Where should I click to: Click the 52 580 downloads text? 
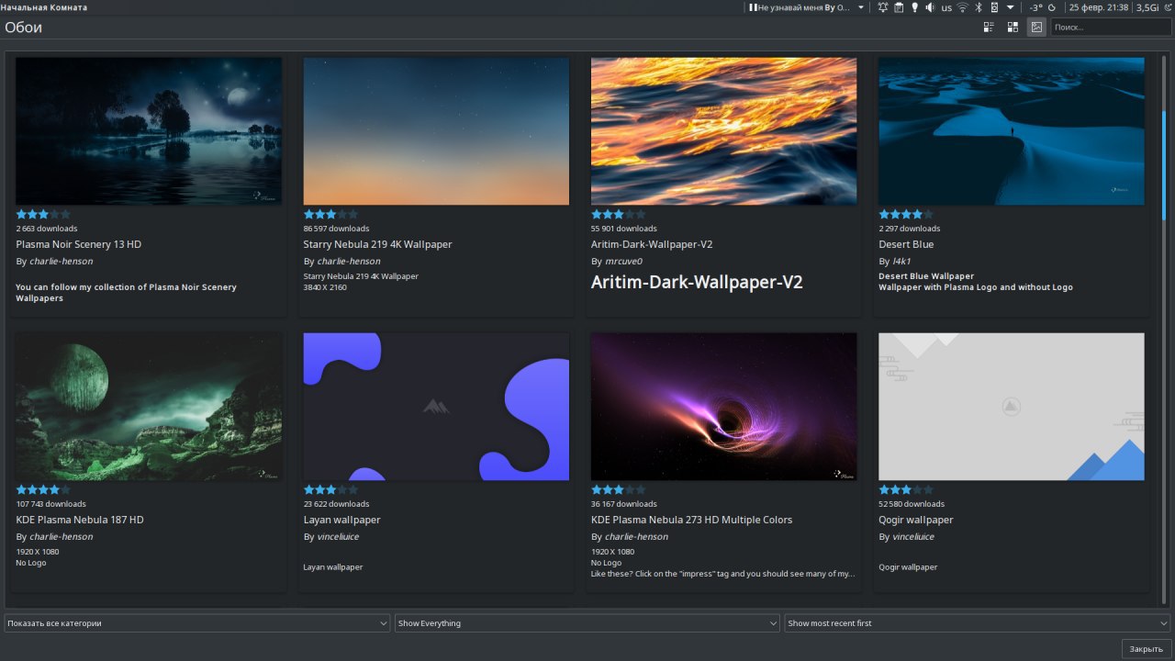click(x=912, y=504)
